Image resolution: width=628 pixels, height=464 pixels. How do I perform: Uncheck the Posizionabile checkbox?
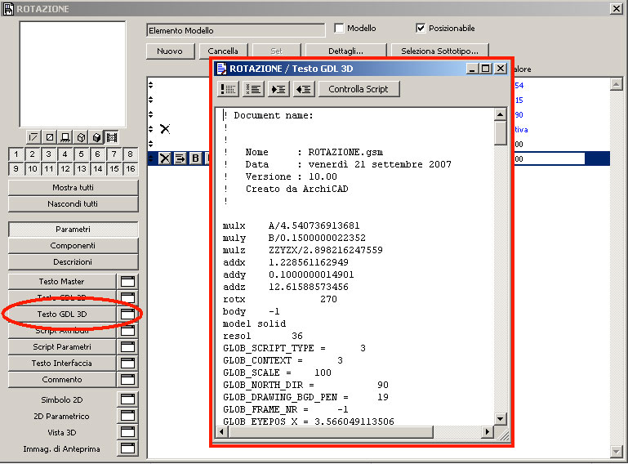pos(421,29)
